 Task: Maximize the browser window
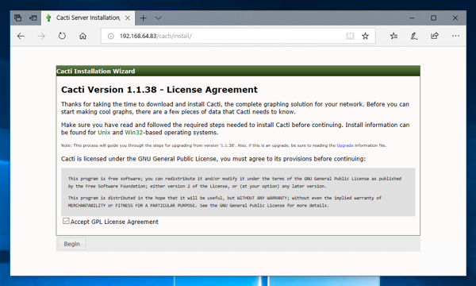[x=433, y=18]
